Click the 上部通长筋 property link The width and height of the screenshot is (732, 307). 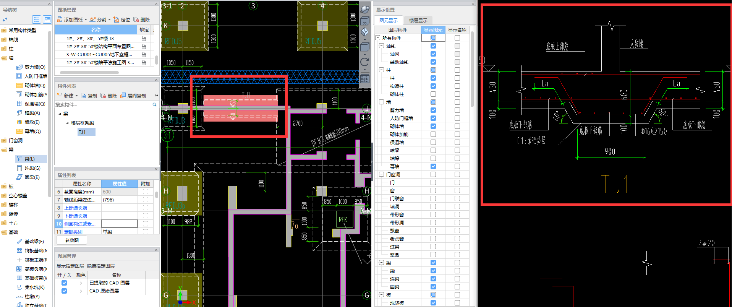pyautogui.click(x=76, y=208)
